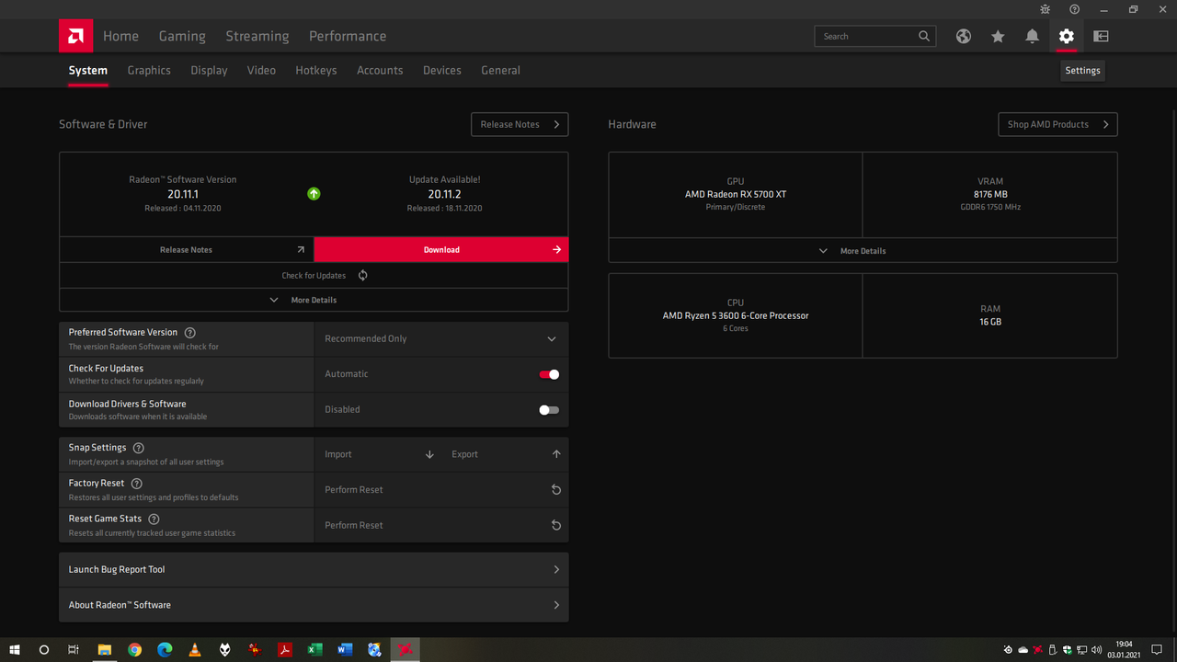Click the Reset Game Stats help icon
This screenshot has width=1177, height=662.
(154, 519)
